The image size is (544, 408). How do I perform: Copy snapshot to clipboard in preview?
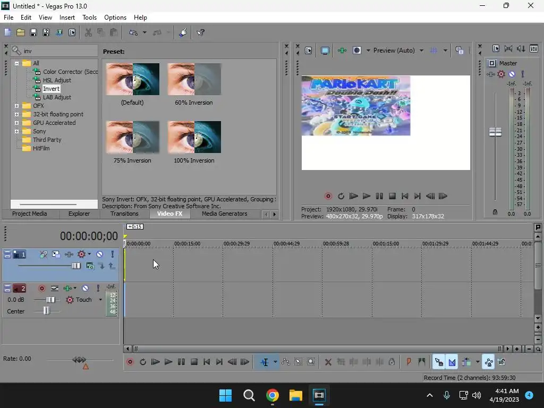[x=460, y=50]
